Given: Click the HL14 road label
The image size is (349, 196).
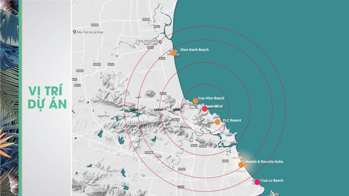Looking at the screenshot, I should (x=78, y=85).
